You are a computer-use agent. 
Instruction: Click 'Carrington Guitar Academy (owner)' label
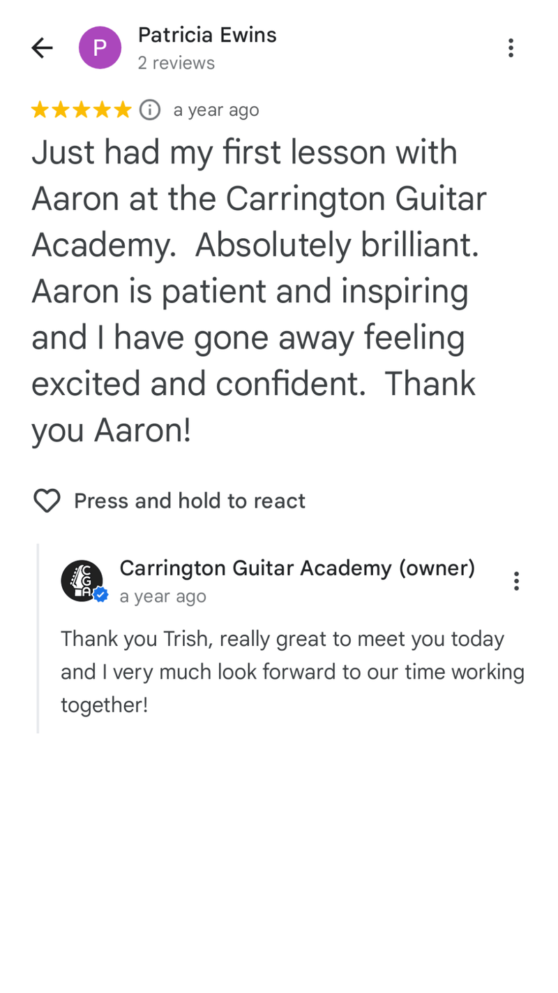coord(297,568)
